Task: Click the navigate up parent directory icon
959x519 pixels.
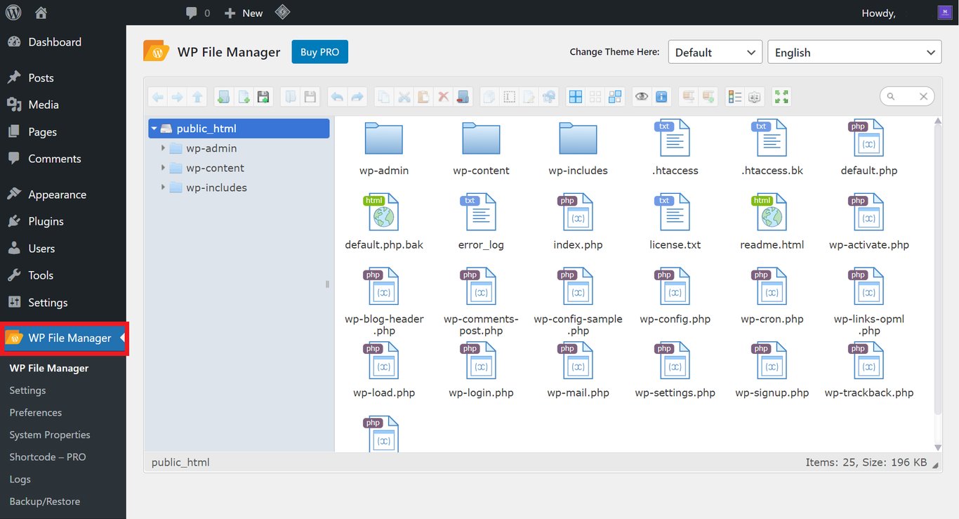Action: pyautogui.click(x=198, y=96)
